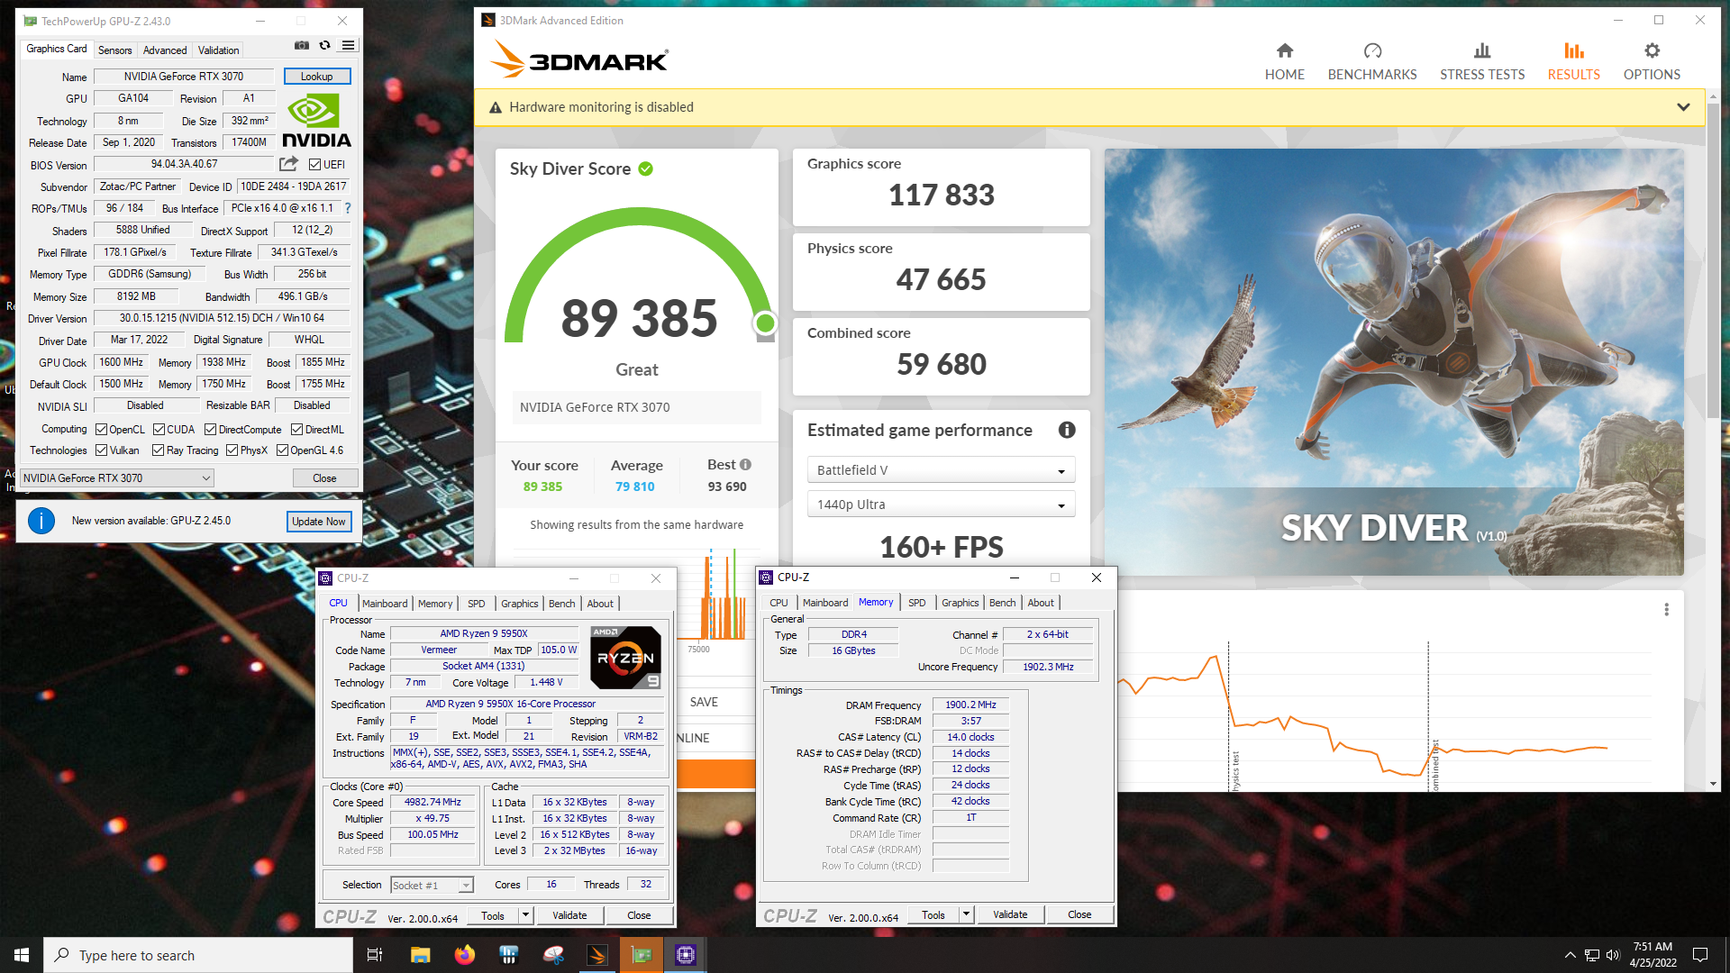This screenshot has width=1730, height=973.
Task: Open Task View in taskbar
Action: pos(375,955)
